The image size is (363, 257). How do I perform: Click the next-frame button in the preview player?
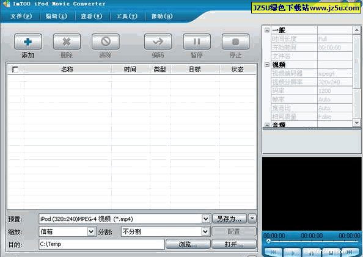tap(350, 252)
